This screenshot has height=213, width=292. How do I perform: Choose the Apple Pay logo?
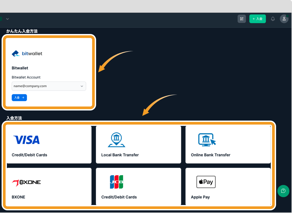tap(206, 182)
